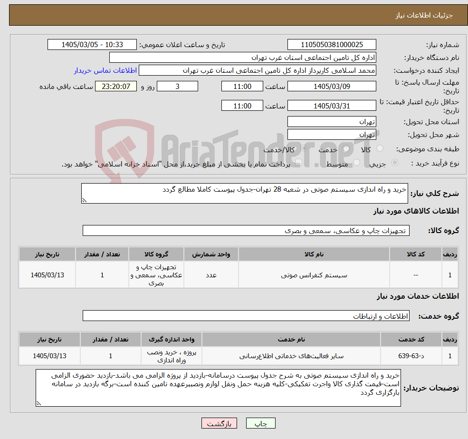Click the اطلاعات خدمات مورد نیاز heading

pos(418,296)
